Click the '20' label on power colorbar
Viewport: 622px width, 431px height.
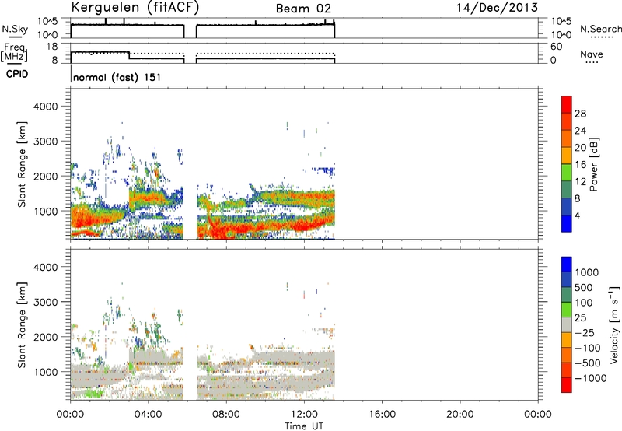point(580,148)
